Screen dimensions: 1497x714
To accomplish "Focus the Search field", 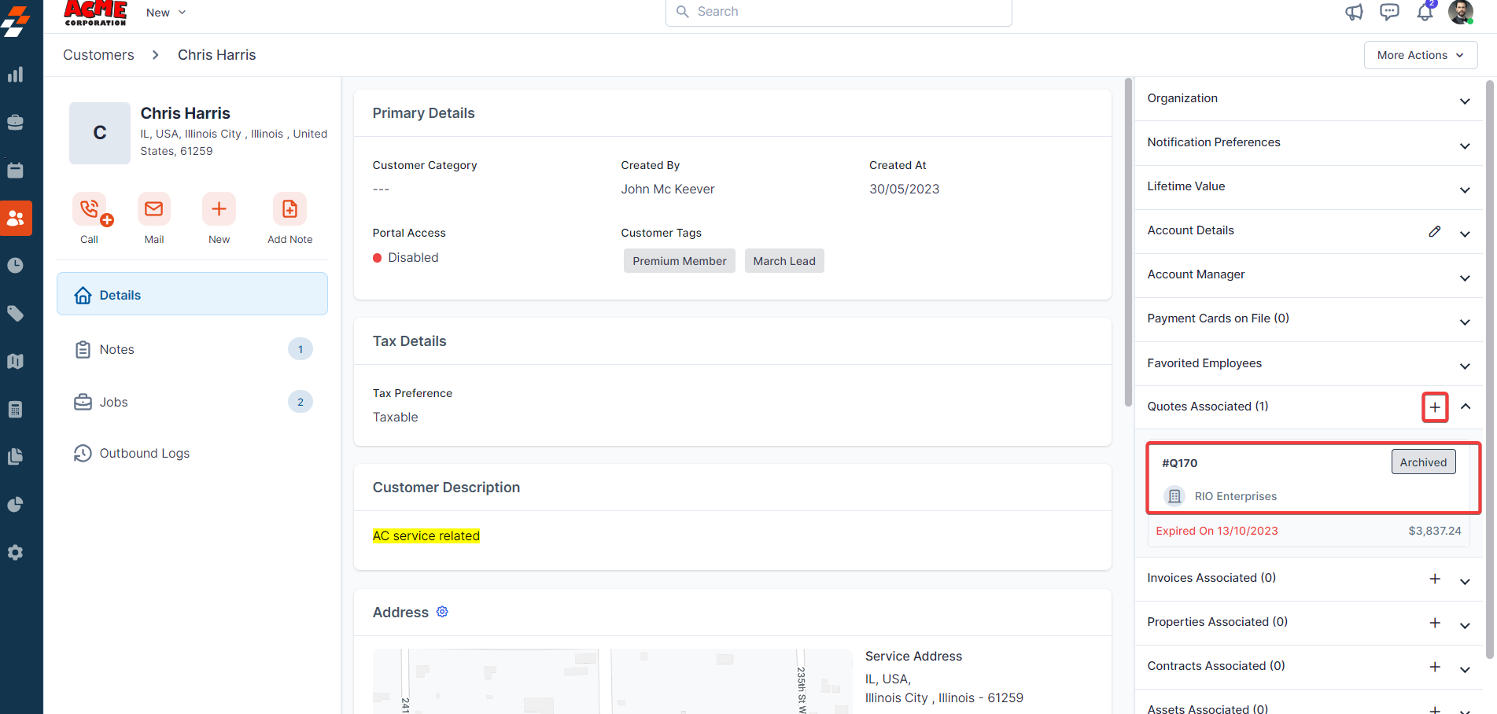I will 839,13.
